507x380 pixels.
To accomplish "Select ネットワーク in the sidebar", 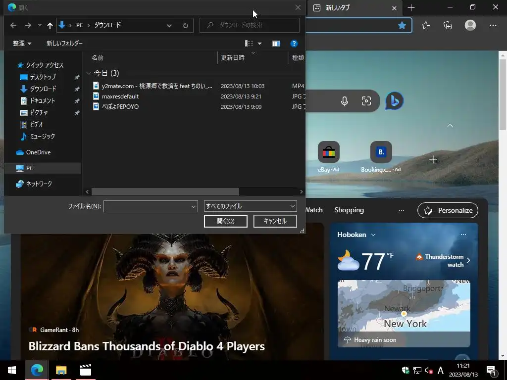I will tap(34, 184).
